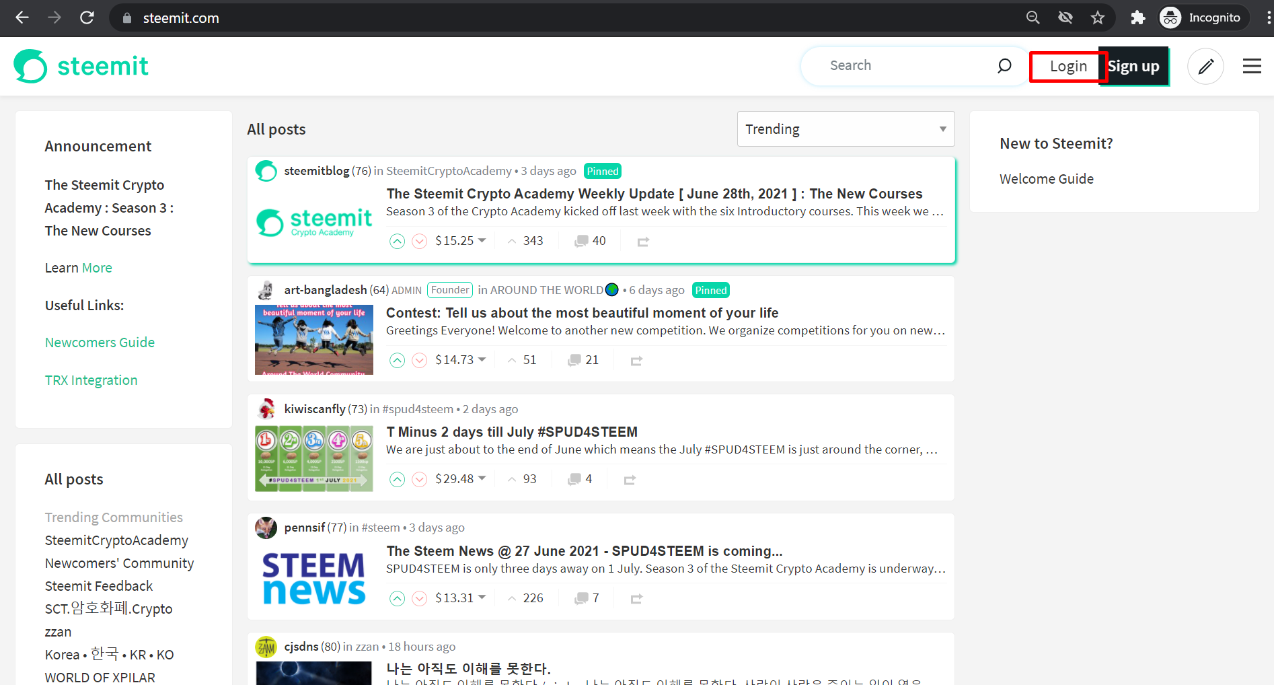Screen dimensions: 1274x685
Task: Open the hamburger menu icon
Action: point(1252,66)
